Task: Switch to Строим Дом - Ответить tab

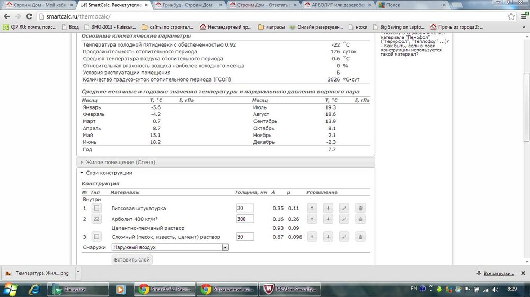Action: pyautogui.click(x=262, y=5)
